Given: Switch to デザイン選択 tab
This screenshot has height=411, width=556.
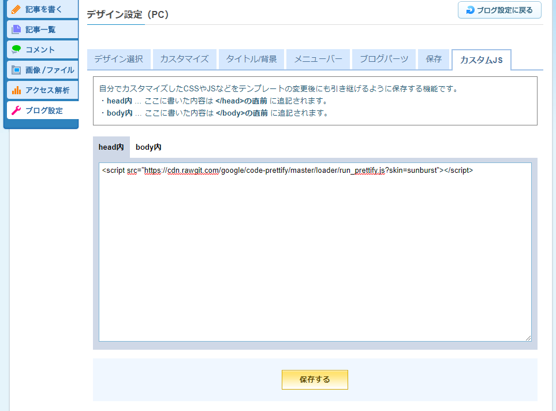Looking at the screenshot, I should [119, 60].
